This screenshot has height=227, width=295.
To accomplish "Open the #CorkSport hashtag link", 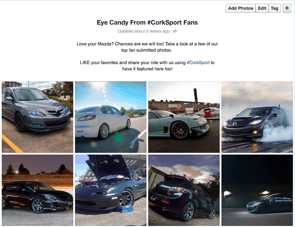I will 198,63.
